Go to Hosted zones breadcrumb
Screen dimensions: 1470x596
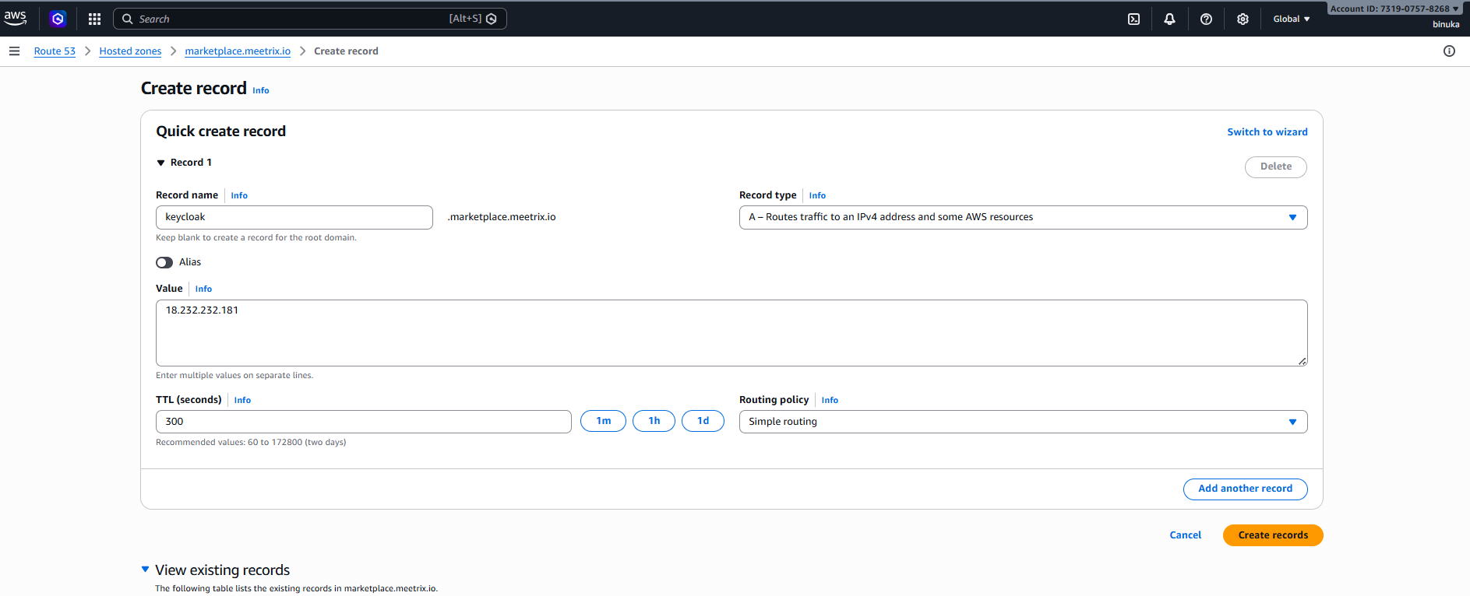point(130,51)
